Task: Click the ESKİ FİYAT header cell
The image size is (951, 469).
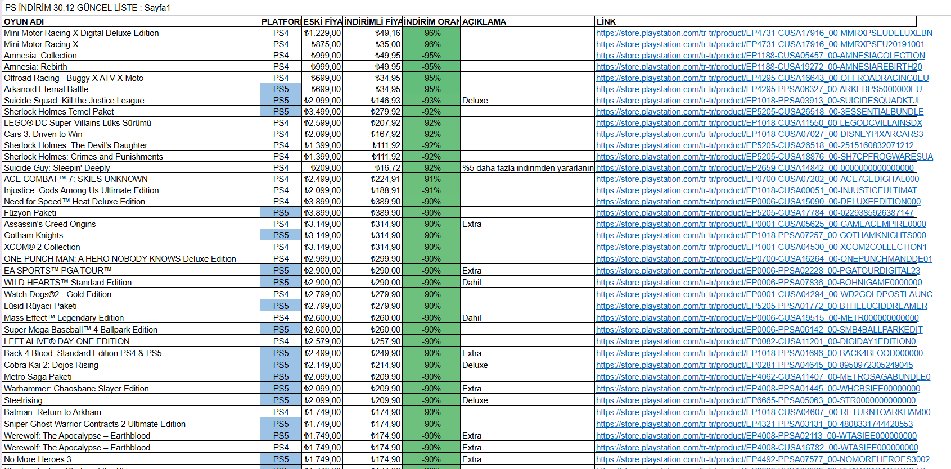Action: 322,22
